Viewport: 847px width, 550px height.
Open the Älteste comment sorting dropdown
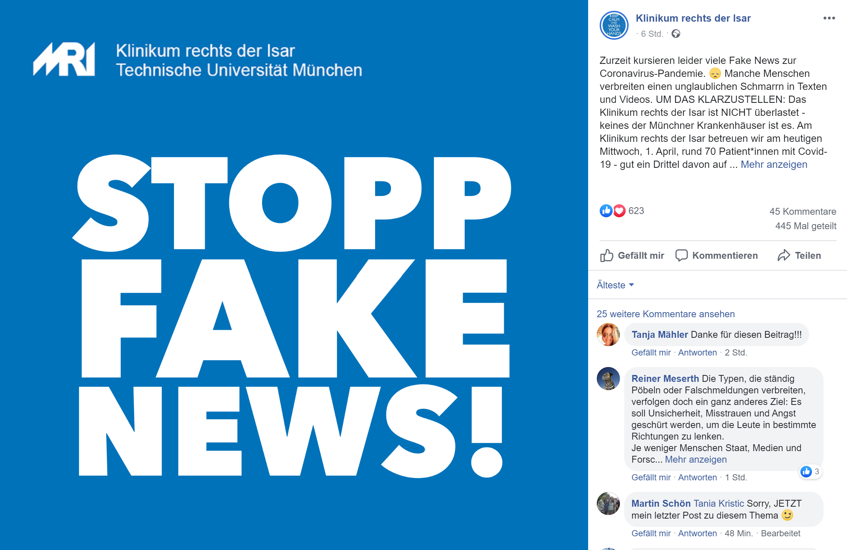pyautogui.click(x=615, y=285)
